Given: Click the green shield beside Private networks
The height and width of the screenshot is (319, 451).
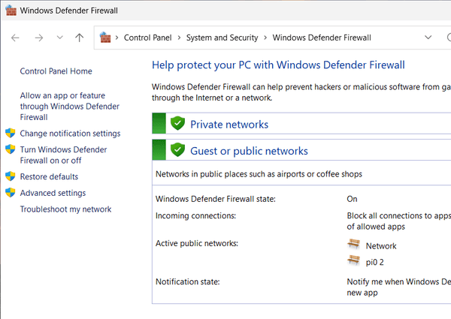Looking at the screenshot, I should [177, 124].
